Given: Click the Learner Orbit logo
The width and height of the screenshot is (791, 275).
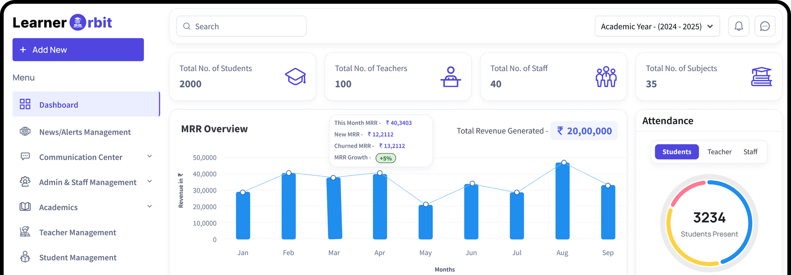Looking at the screenshot, I should (x=62, y=23).
